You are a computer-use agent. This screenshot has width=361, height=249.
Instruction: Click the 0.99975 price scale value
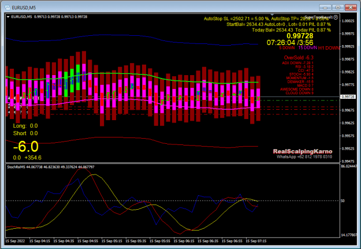(348, 34)
